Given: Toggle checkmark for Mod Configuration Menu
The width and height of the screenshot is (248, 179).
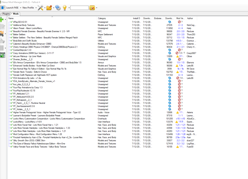Looking at the screenshot, I should [x=11, y=134].
